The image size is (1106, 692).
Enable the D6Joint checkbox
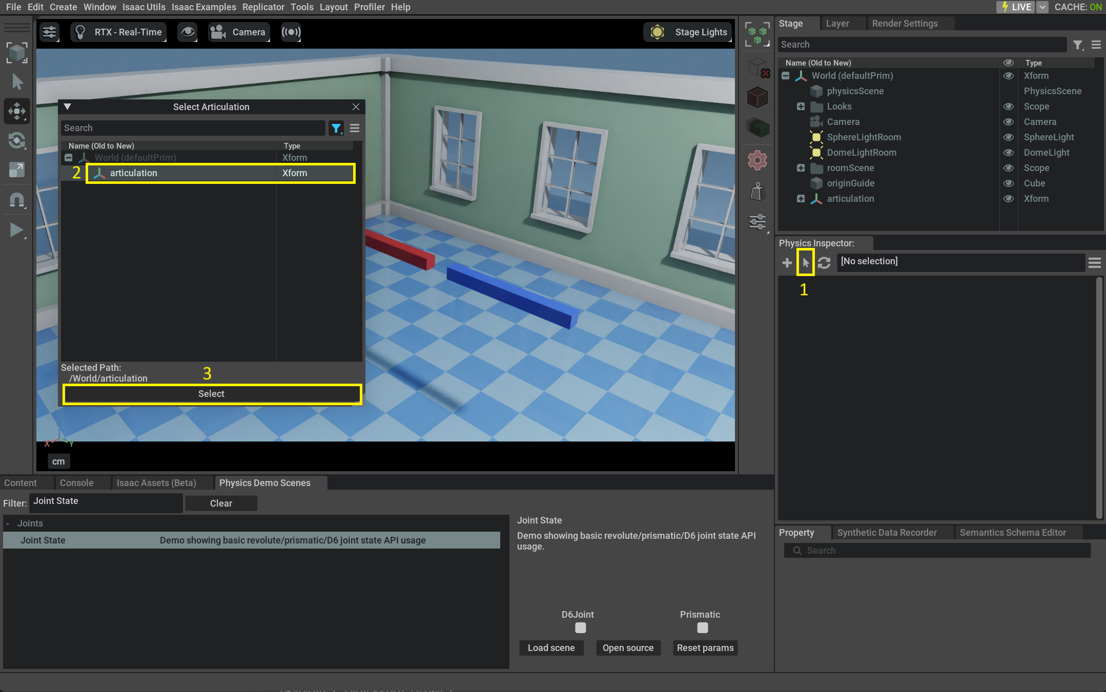tap(580, 627)
